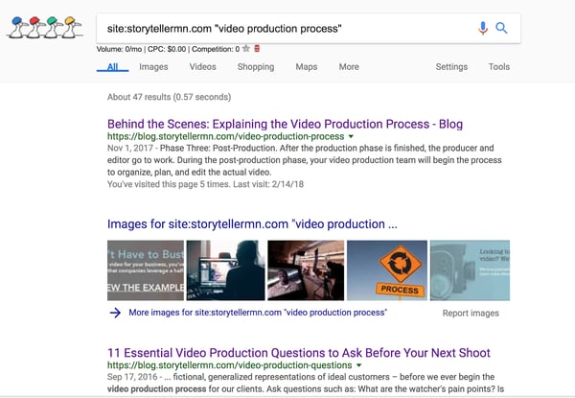575x398 pixels.
Task: Open the Maps tab
Action: coord(307,67)
